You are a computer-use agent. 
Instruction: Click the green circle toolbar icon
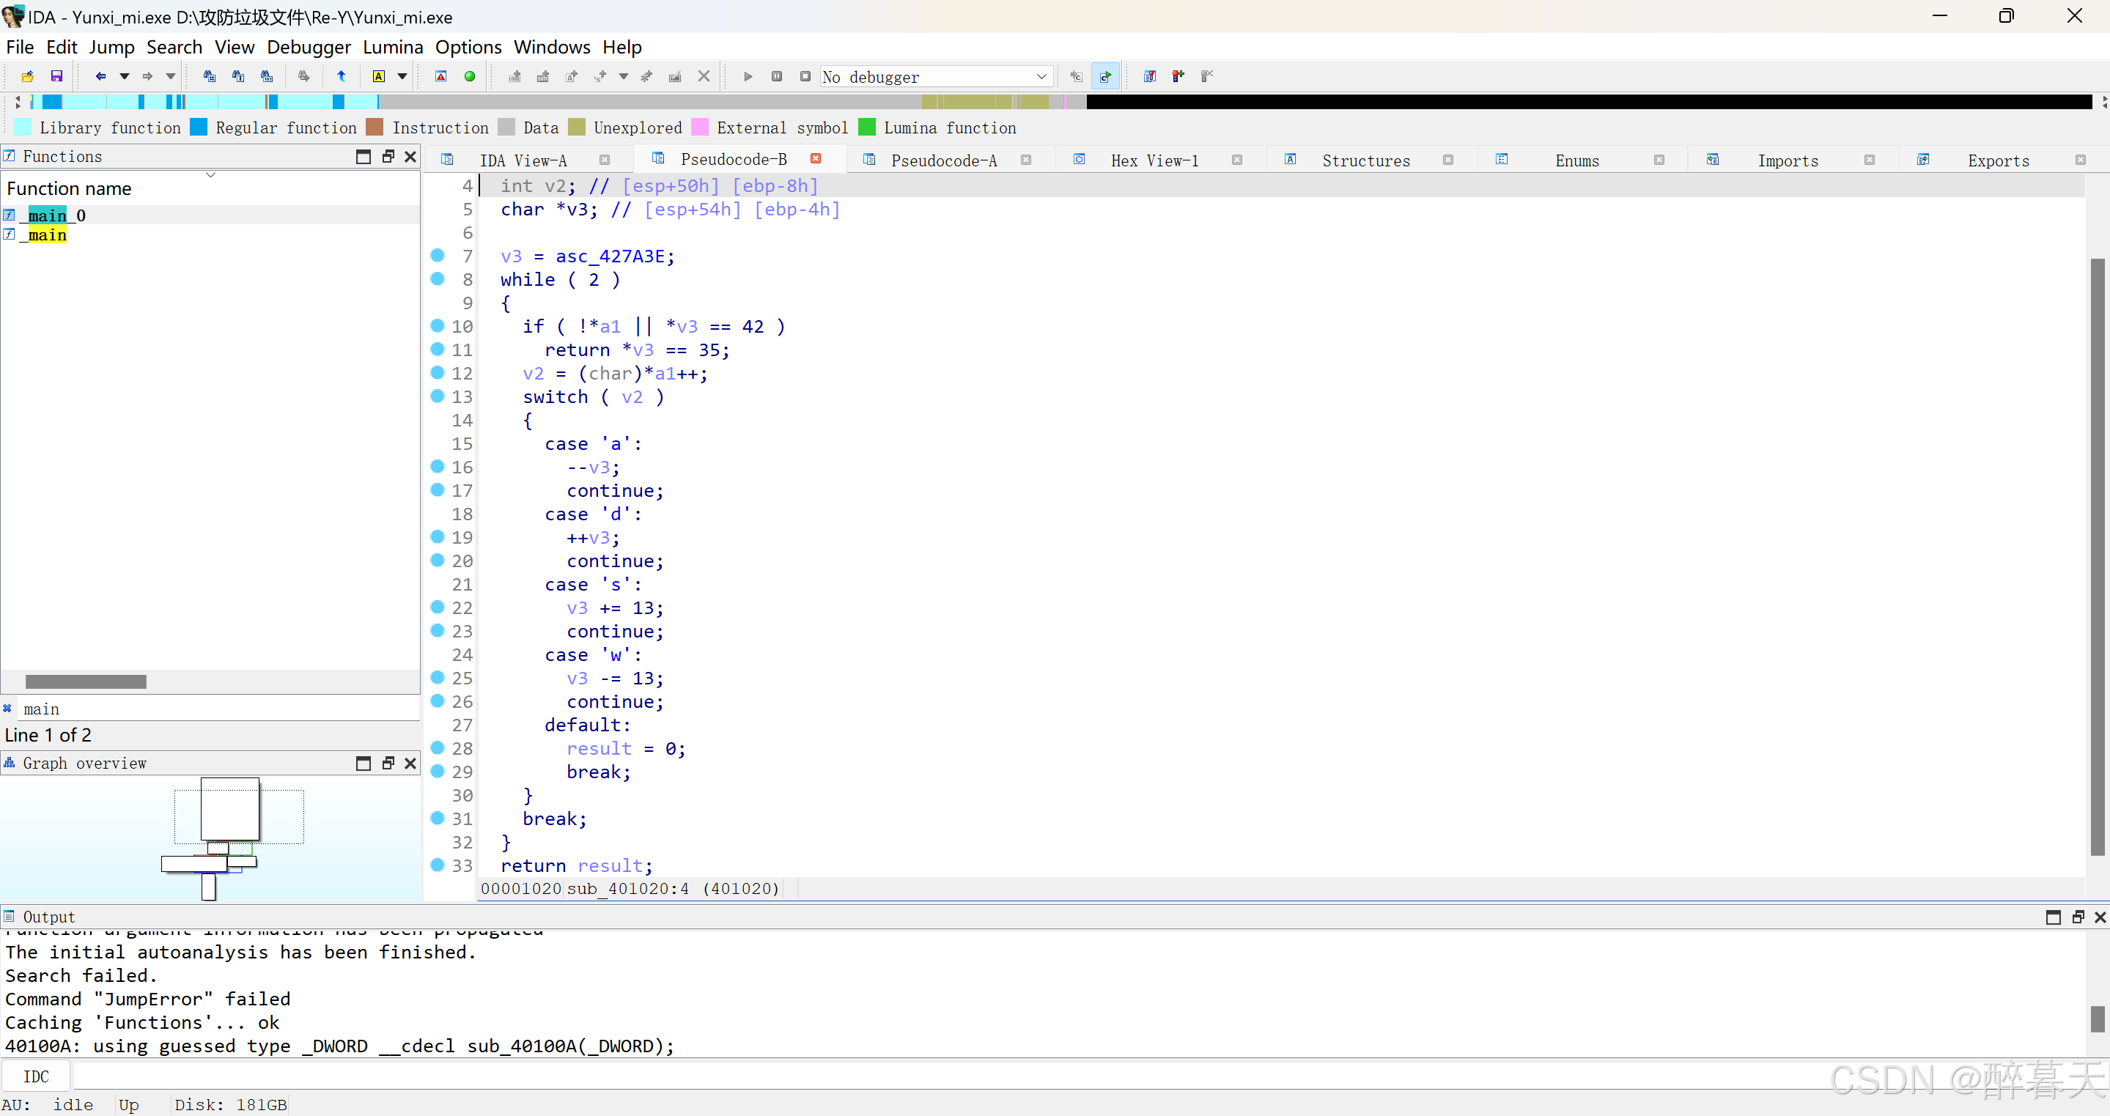point(469,76)
